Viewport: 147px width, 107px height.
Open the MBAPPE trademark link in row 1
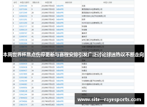point(60,6)
